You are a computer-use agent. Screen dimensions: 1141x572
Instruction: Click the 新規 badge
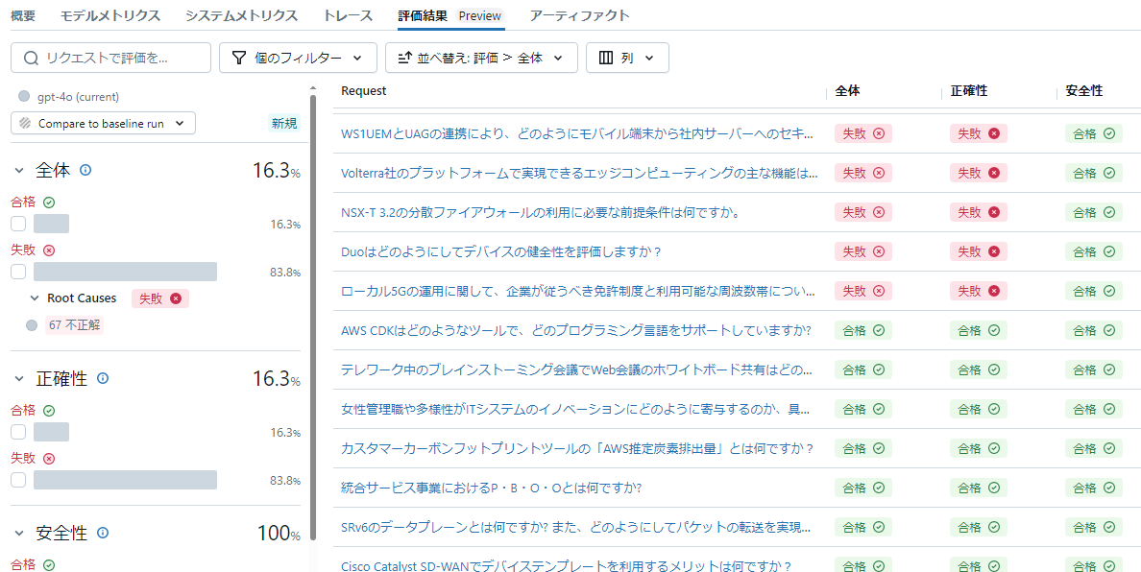click(284, 124)
